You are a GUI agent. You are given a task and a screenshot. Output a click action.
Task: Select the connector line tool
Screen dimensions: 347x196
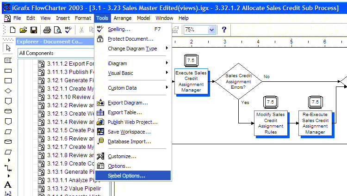pyautogui.click(x=8, y=168)
